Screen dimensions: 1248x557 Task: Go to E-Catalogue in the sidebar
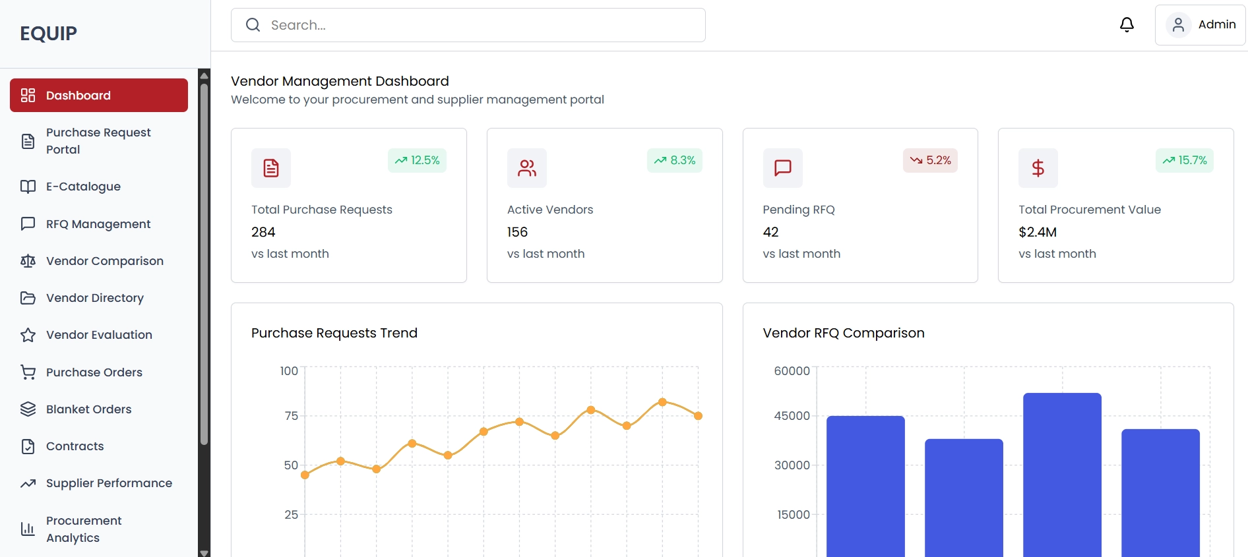click(x=99, y=187)
